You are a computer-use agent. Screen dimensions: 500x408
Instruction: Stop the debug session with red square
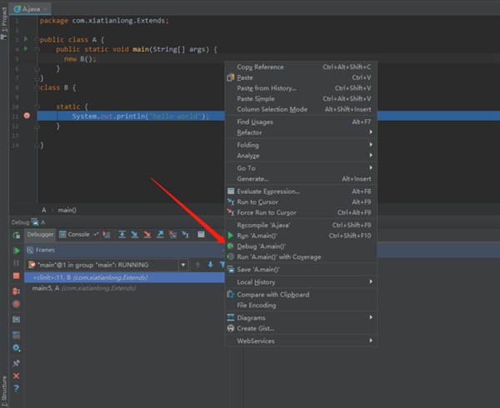click(16, 276)
